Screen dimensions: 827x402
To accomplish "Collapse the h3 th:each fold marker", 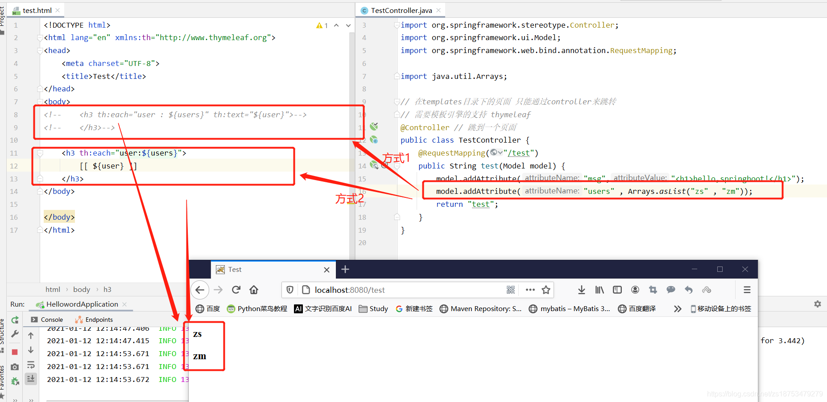I will tap(40, 153).
